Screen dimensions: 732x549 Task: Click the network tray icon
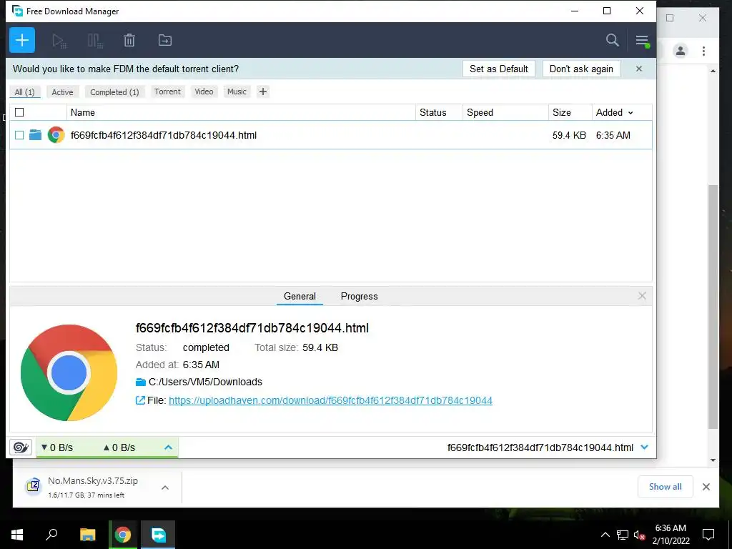point(623,535)
